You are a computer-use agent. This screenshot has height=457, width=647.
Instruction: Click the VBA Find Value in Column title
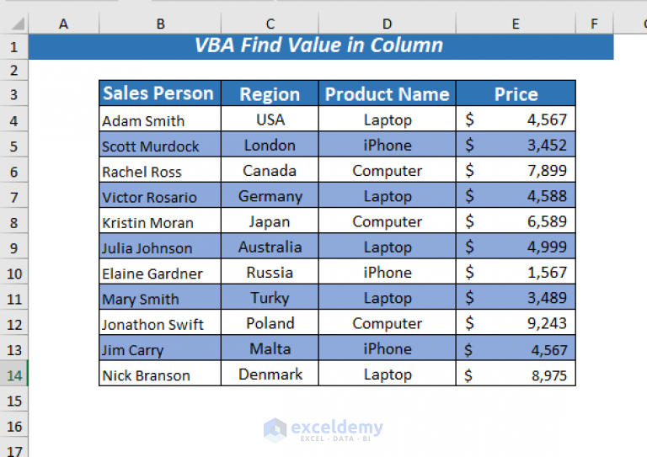click(x=318, y=45)
